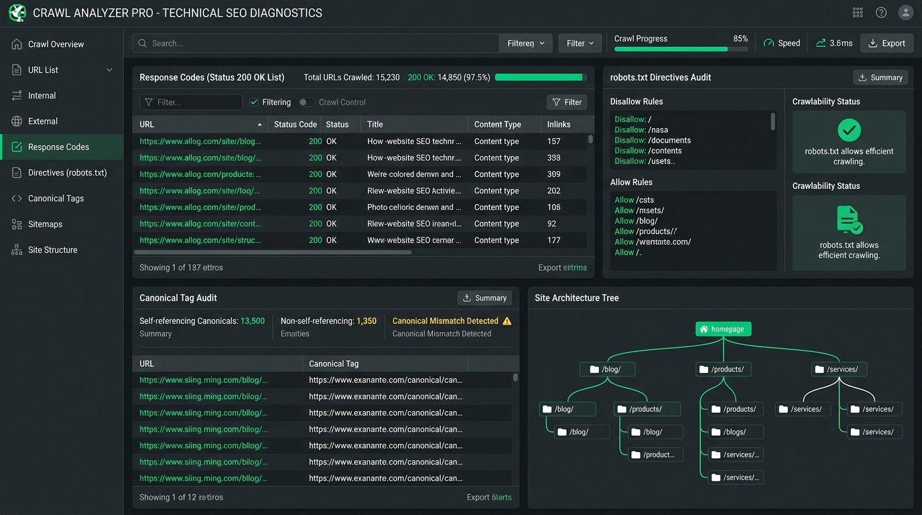The width and height of the screenshot is (922, 515).
Task: Click the Crawl Overview home icon
Action: [17, 44]
